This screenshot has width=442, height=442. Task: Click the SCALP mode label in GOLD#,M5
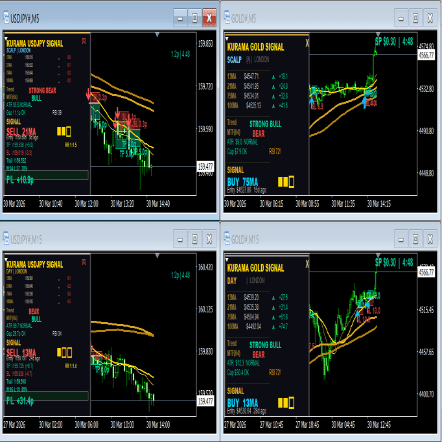pos(234,60)
